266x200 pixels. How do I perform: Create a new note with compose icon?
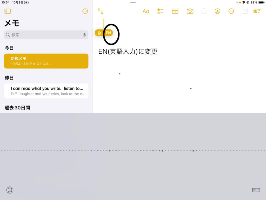(245, 11)
